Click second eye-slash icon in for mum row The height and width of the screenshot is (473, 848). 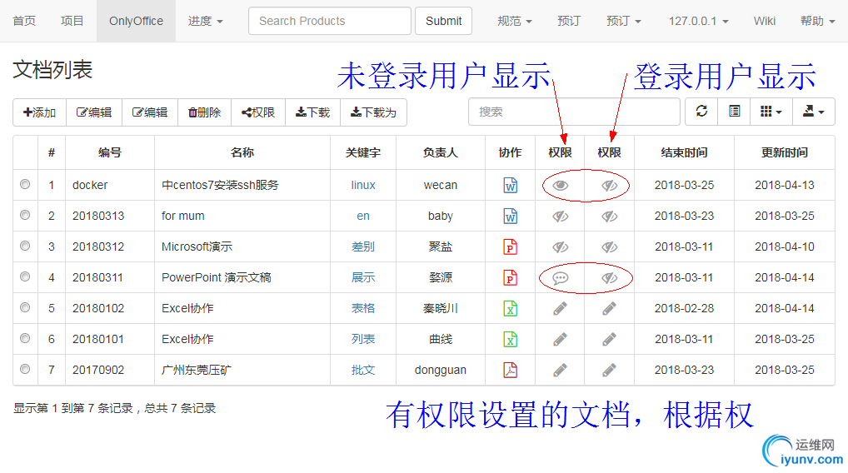click(610, 217)
